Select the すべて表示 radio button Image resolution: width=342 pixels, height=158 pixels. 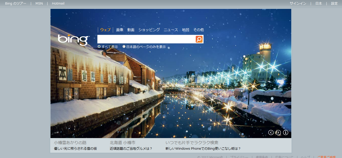pos(99,47)
